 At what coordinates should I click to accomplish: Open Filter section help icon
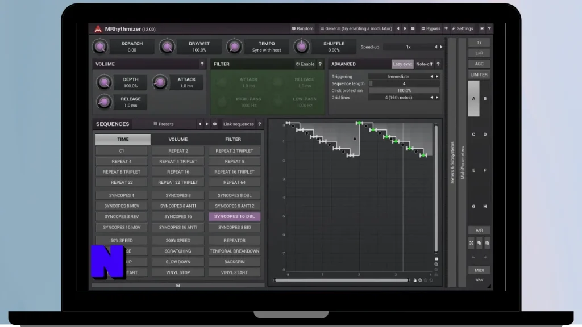(320, 64)
